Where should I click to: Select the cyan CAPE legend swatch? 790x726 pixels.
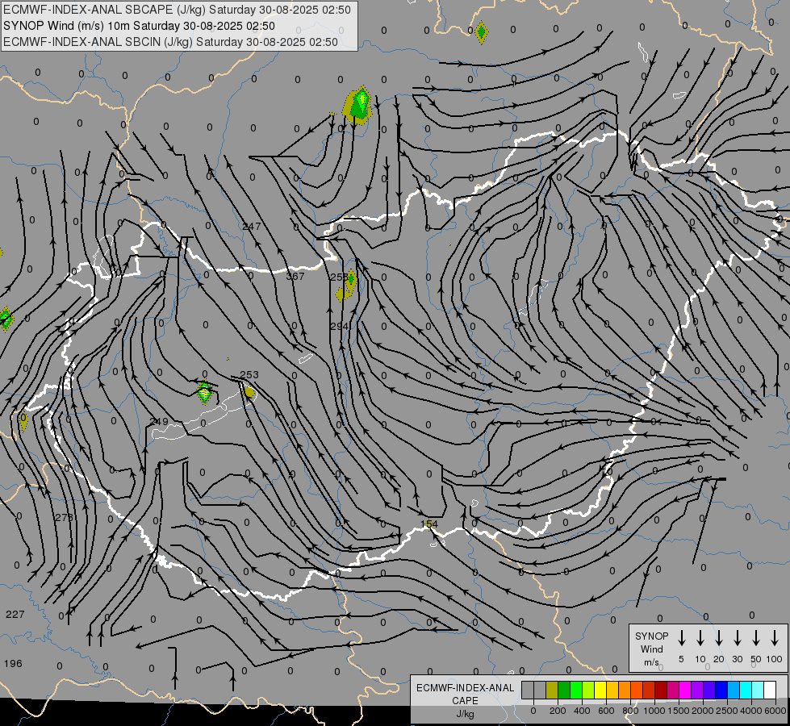point(746,691)
